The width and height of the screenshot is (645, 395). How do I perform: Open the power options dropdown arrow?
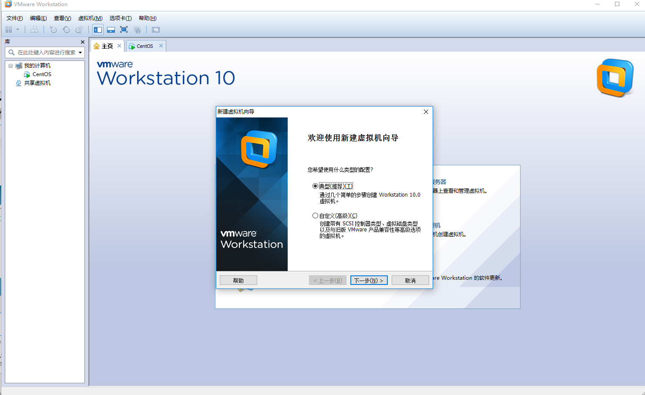(x=17, y=30)
